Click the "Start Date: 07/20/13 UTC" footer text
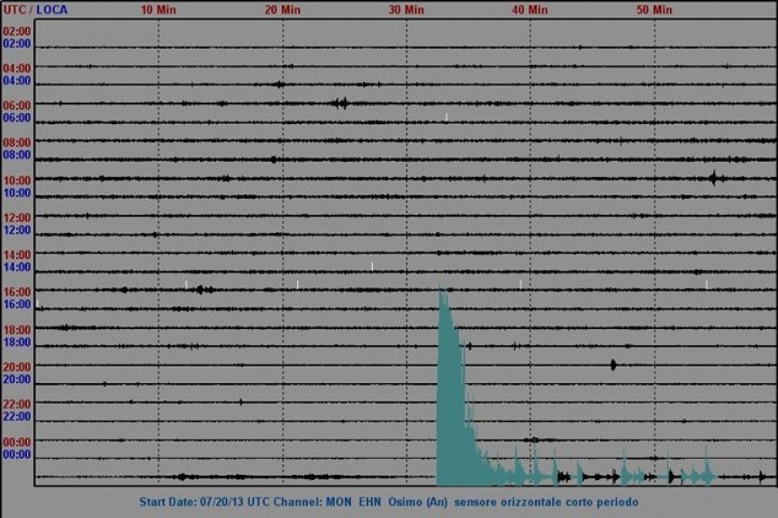Screen dimensions: 778x518 (204, 502)
